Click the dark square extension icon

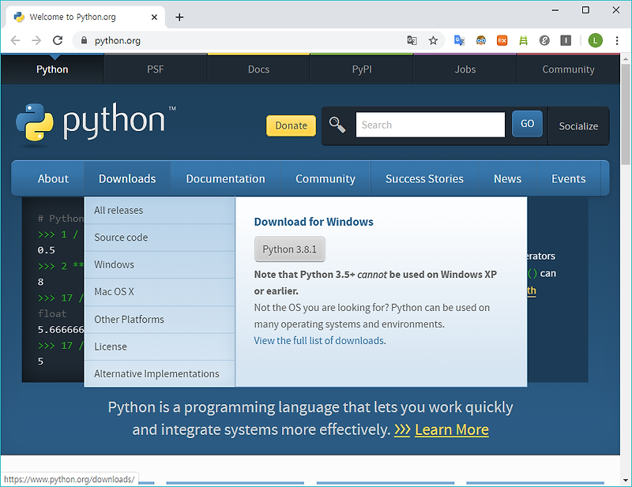pyautogui.click(x=566, y=40)
